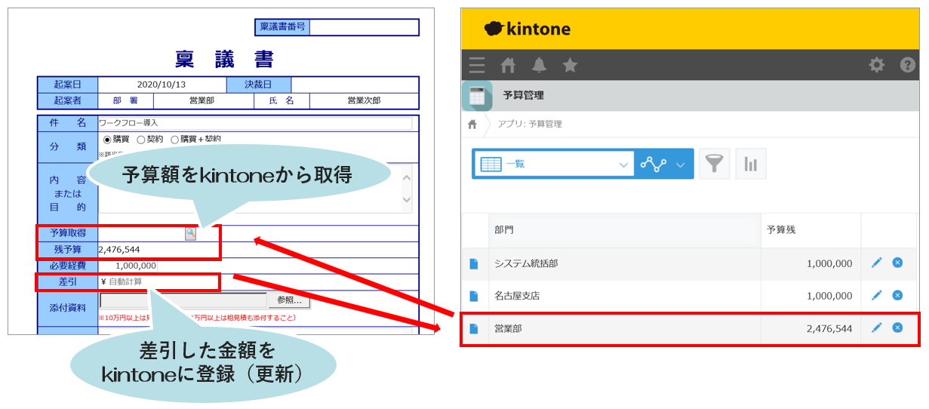The width and height of the screenshot is (929, 409).
Task: Click the 添付資料 file path field
Action: pos(183,300)
